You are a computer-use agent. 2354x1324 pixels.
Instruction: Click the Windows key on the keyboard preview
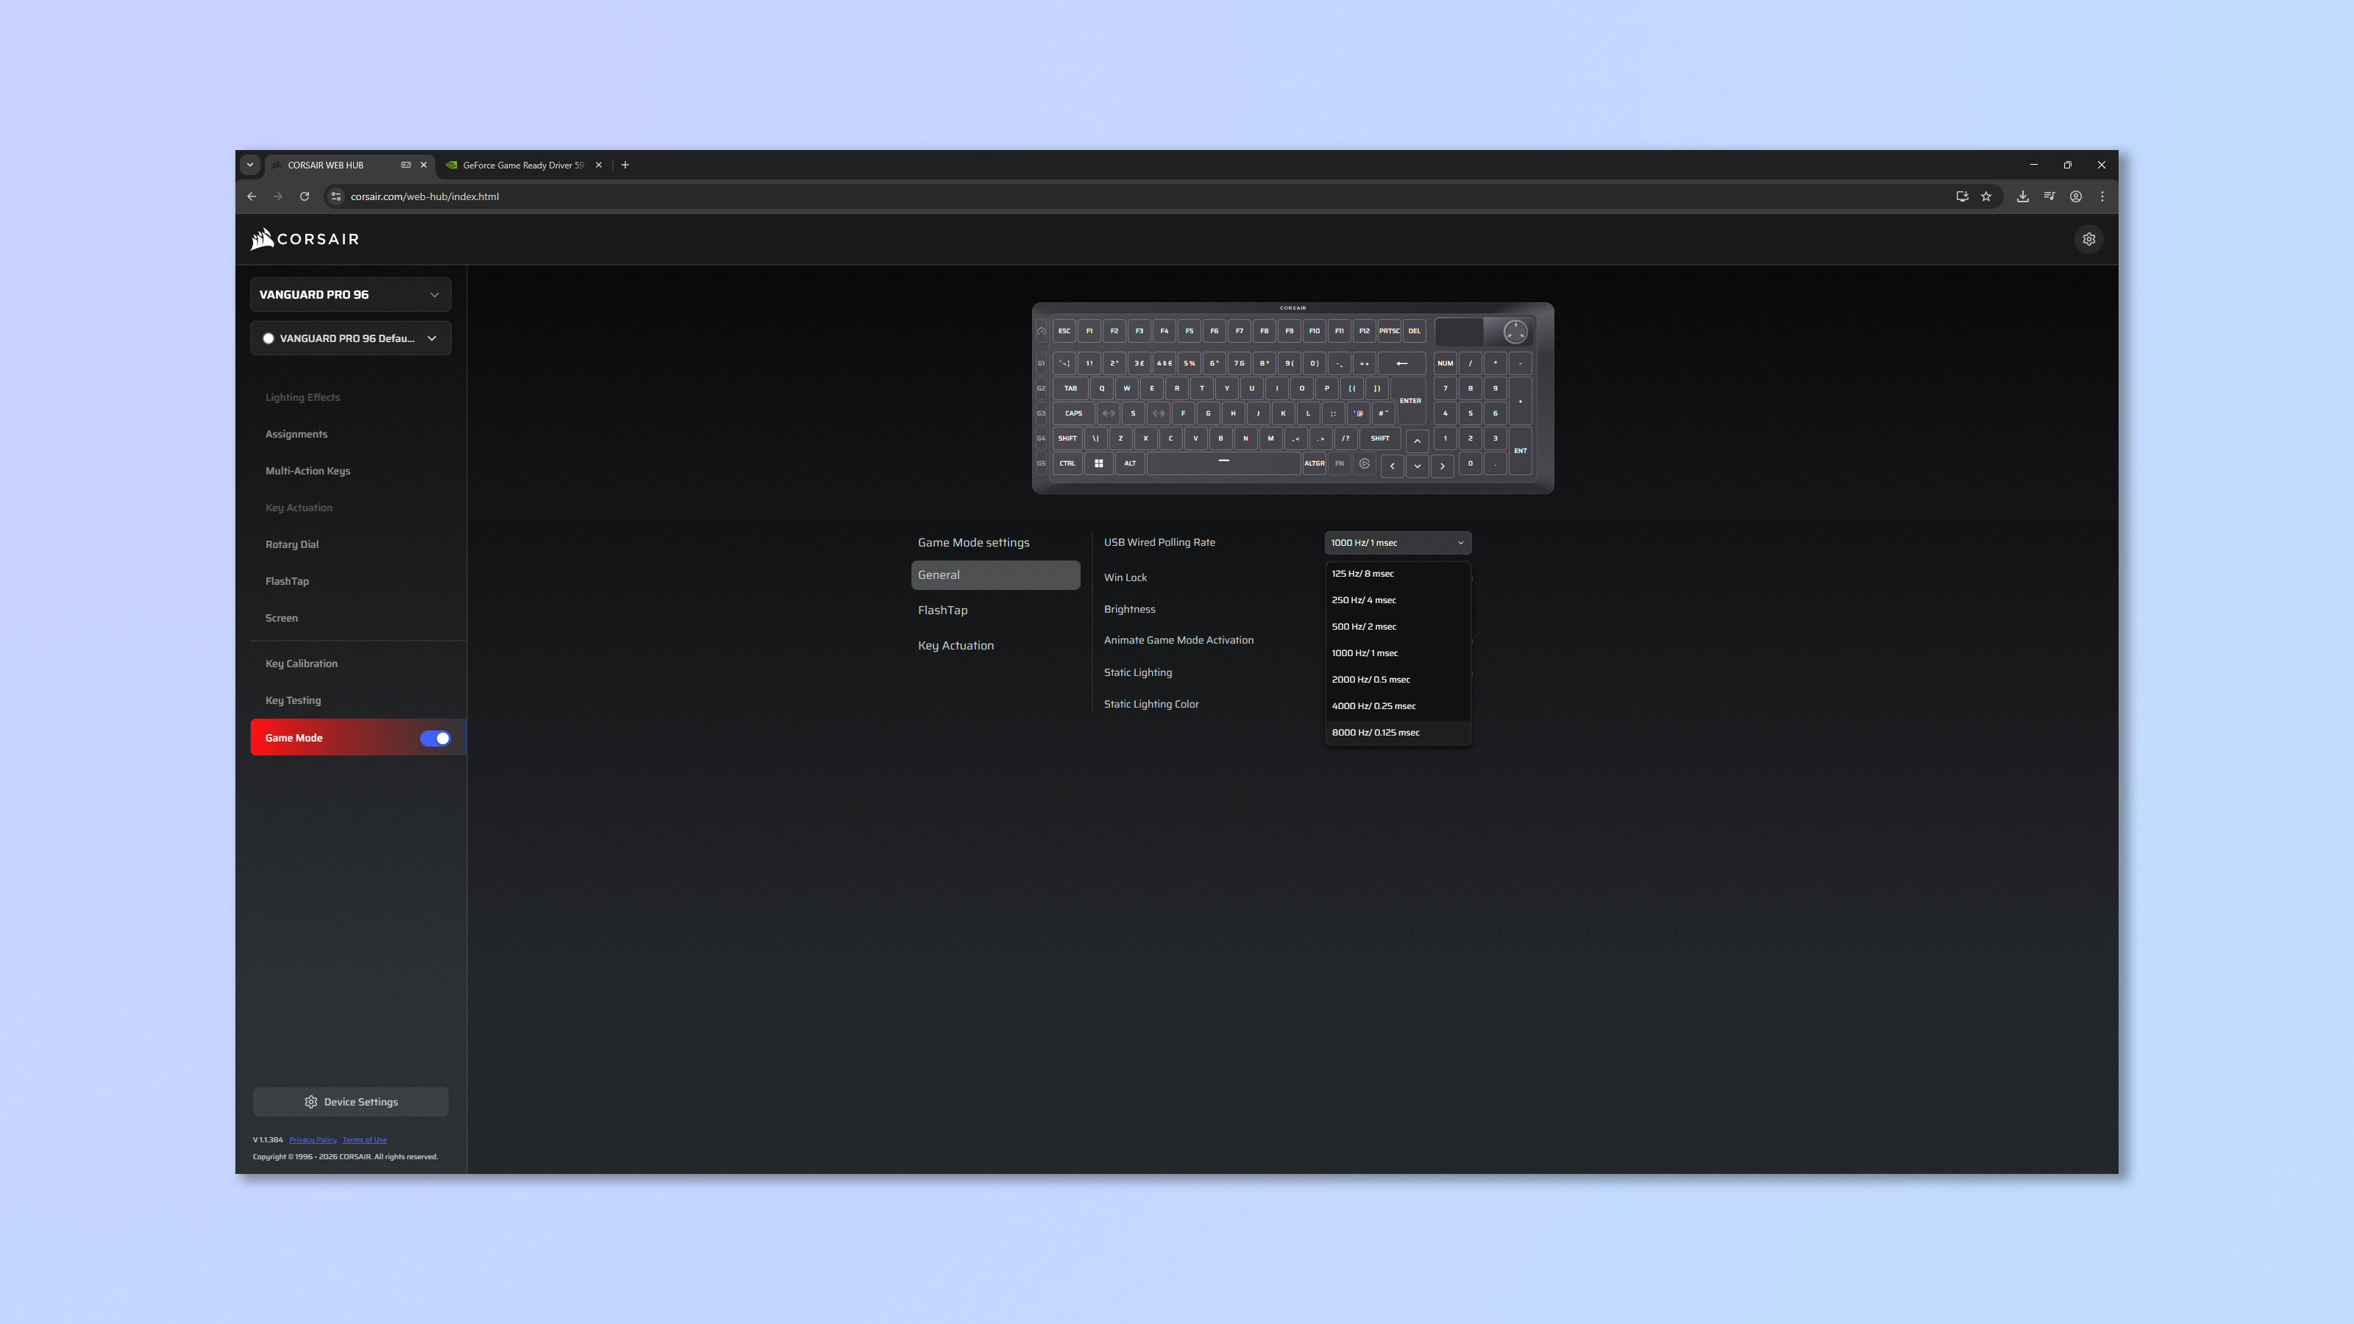[x=1099, y=463]
